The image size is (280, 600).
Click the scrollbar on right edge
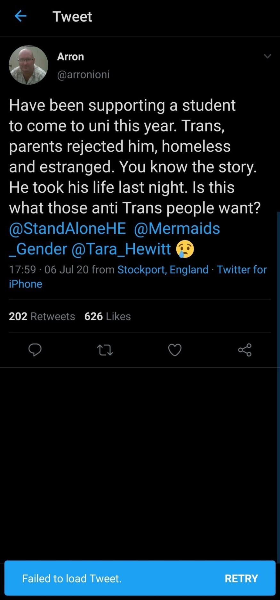click(x=278, y=385)
